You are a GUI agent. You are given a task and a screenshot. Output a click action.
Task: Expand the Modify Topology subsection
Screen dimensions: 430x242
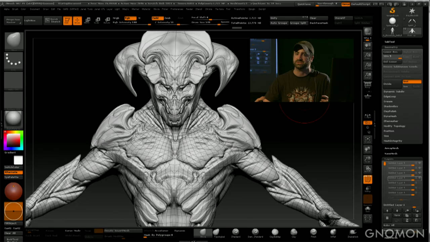[x=394, y=126]
